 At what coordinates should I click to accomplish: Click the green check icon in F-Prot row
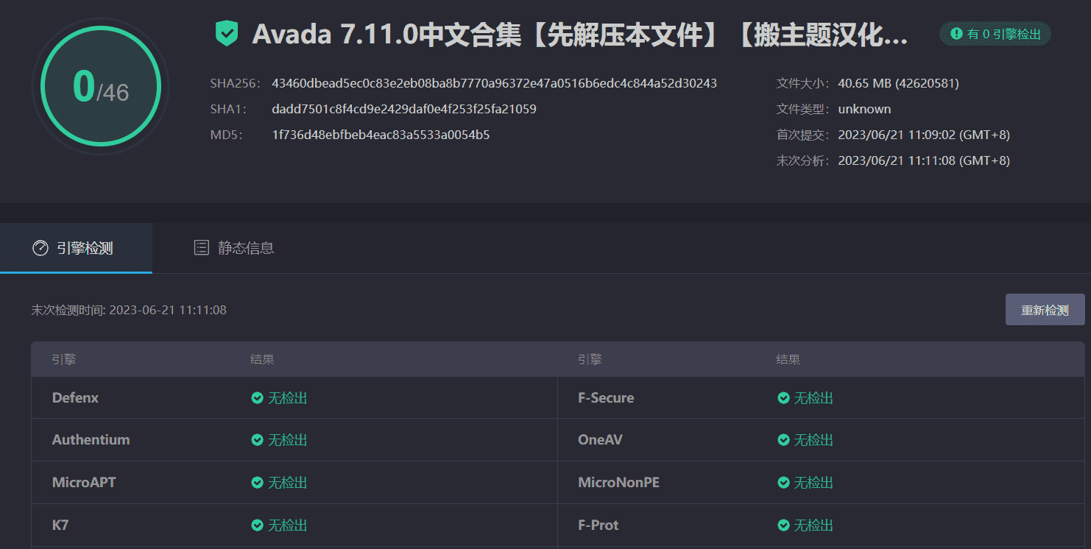(x=783, y=525)
